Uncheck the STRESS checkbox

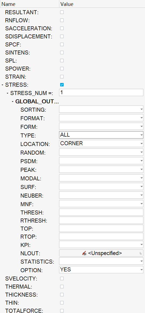[x=62, y=85]
